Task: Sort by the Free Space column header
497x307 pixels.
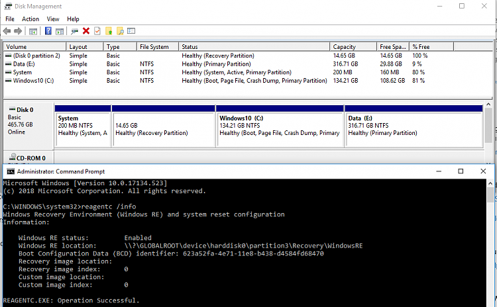Action: 393,46
